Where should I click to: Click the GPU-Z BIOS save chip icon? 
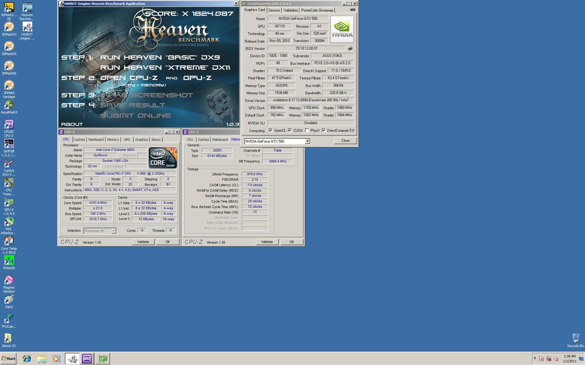tap(350, 48)
